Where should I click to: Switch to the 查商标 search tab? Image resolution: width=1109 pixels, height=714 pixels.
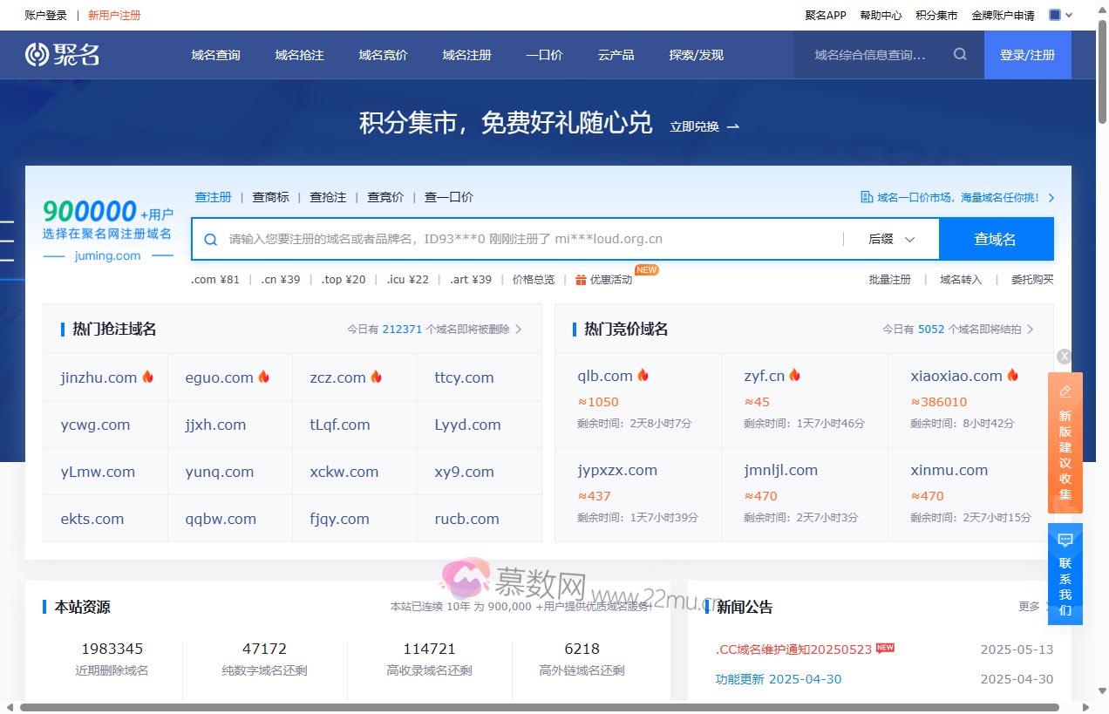click(x=270, y=197)
